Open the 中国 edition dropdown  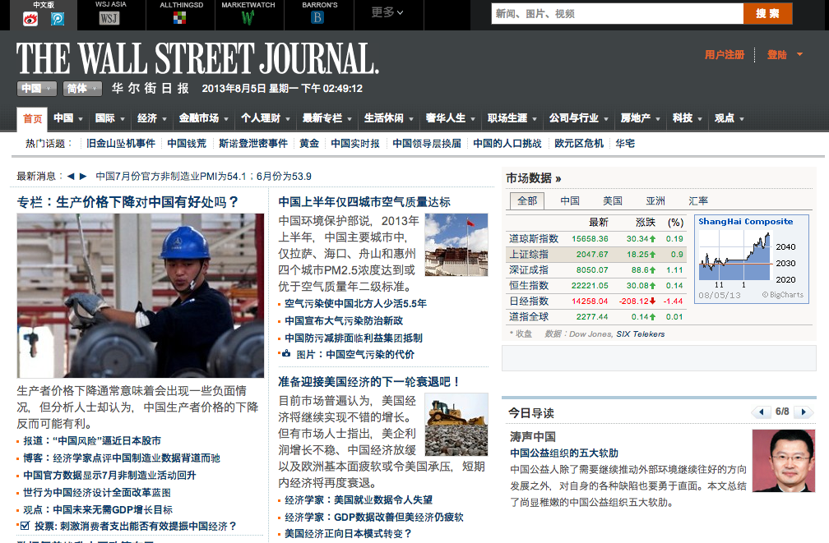tap(36, 89)
